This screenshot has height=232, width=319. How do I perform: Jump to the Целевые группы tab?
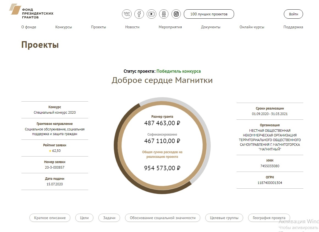pos(224,218)
